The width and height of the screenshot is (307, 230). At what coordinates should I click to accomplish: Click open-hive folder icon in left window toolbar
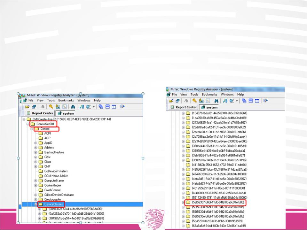[x=27, y=107]
